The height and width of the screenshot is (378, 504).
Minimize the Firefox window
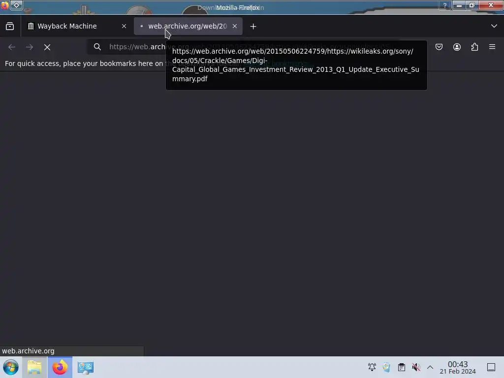coord(459,5)
